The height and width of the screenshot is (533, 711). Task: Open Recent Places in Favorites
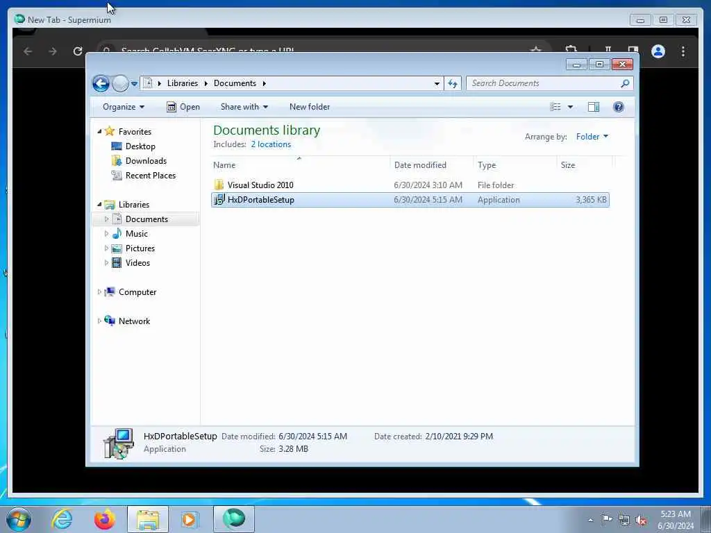(x=151, y=176)
